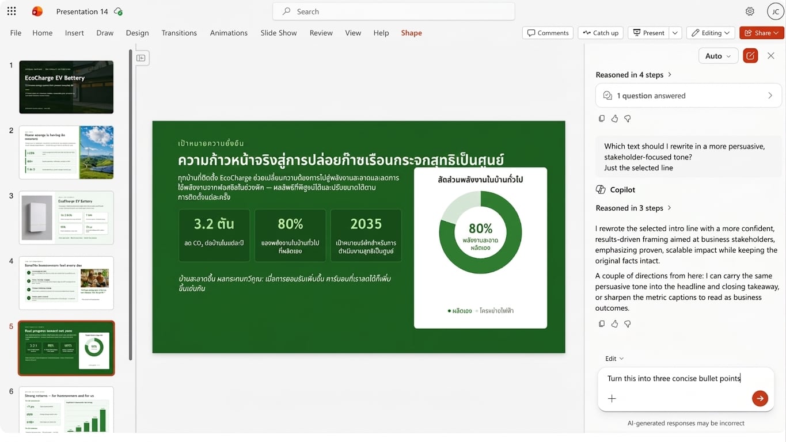The height and width of the screenshot is (442, 786).
Task: Open the app launcher grid
Action: pos(12,12)
